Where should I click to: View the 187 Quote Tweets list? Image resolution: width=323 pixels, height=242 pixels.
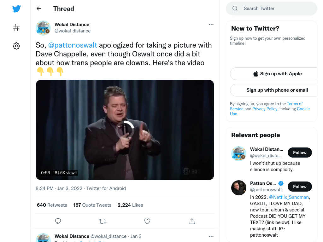coord(92,205)
